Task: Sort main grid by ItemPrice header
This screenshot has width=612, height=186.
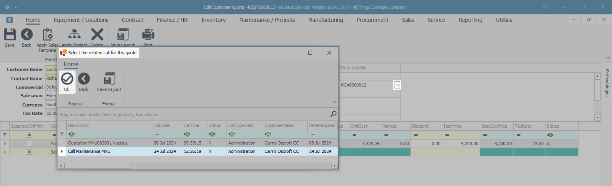Action: point(461,126)
